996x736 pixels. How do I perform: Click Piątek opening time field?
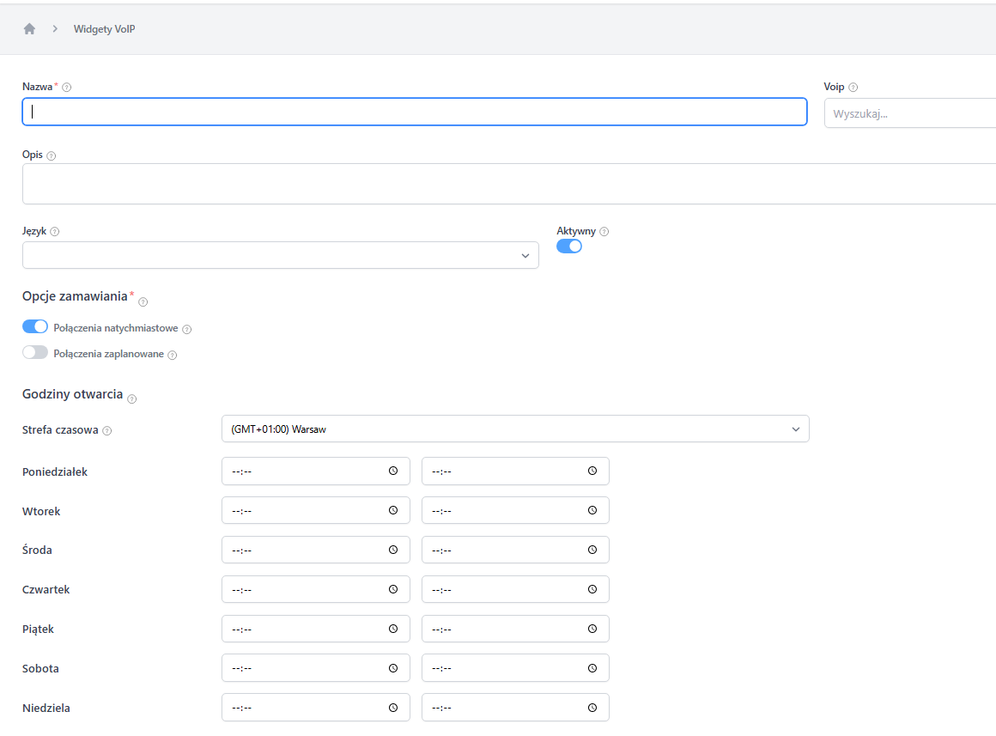pos(301,629)
